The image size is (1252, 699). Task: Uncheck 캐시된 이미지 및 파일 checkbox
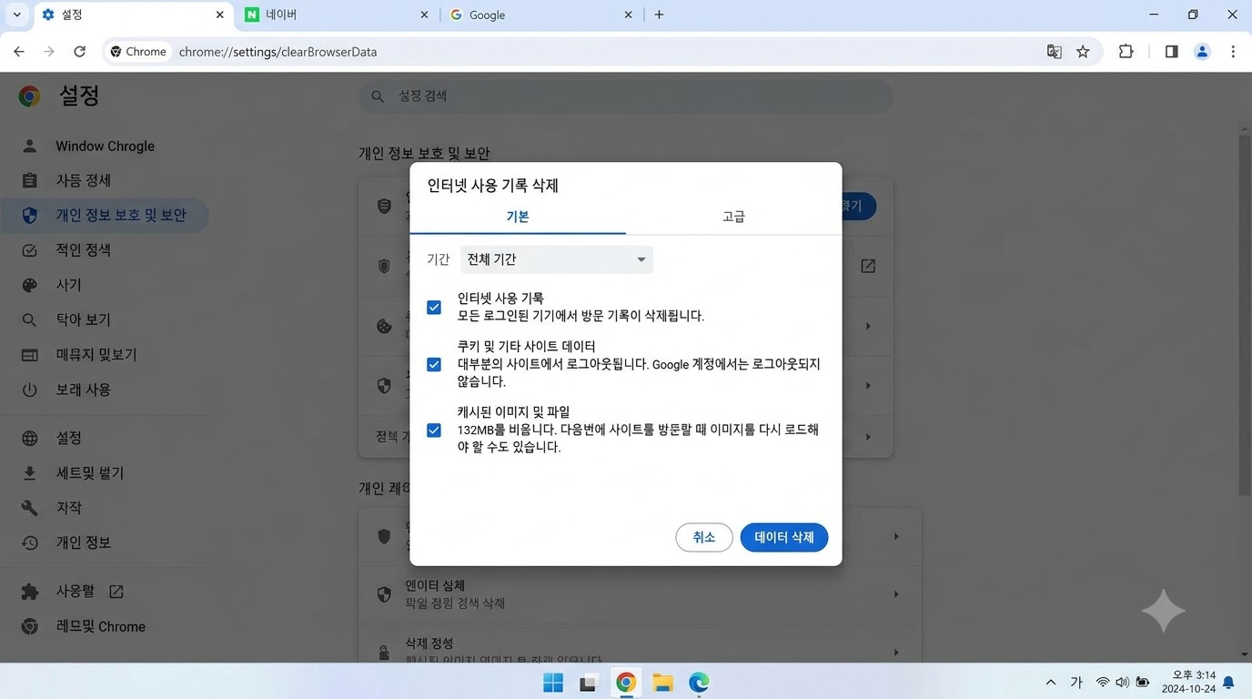pyautogui.click(x=434, y=430)
